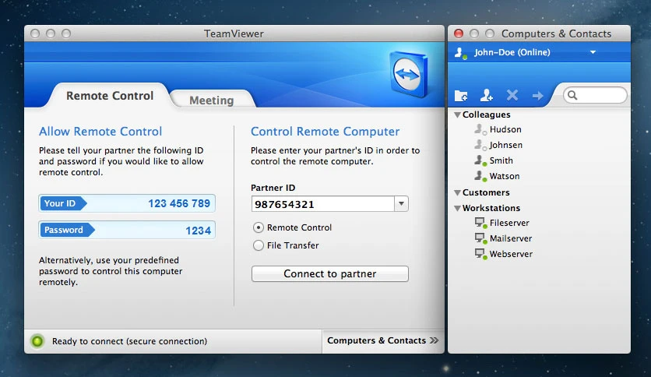651x377 pixels.
Task: Click the Password blue label
Action: (x=67, y=230)
